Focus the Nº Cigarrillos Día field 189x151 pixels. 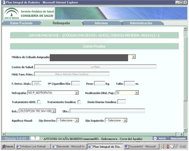[x=75, y=84]
